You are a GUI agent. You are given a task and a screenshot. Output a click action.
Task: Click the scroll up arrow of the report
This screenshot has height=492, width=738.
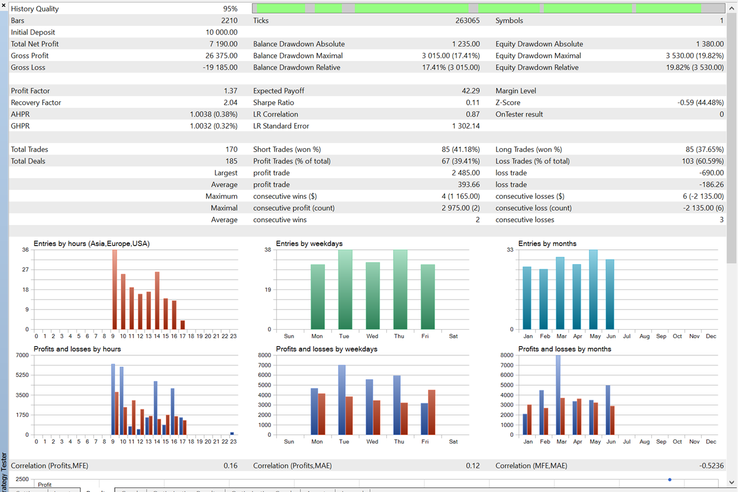(732, 9)
